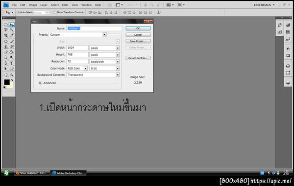294x186 pixels.
Task: Open the Resolution units dropdown
Action: (104, 62)
